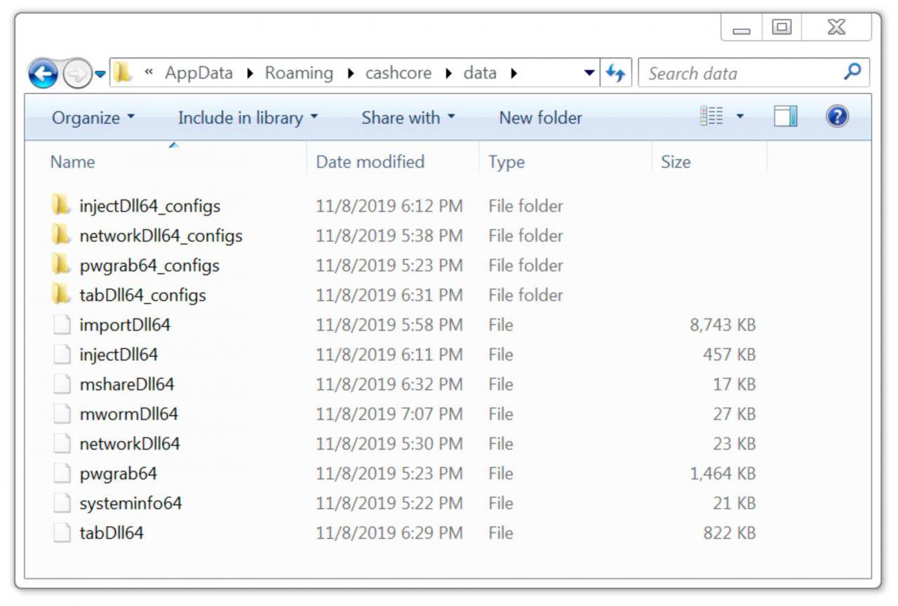This screenshot has height=606, width=898.
Task: Open the Organize menu
Action: pos(93,118)
